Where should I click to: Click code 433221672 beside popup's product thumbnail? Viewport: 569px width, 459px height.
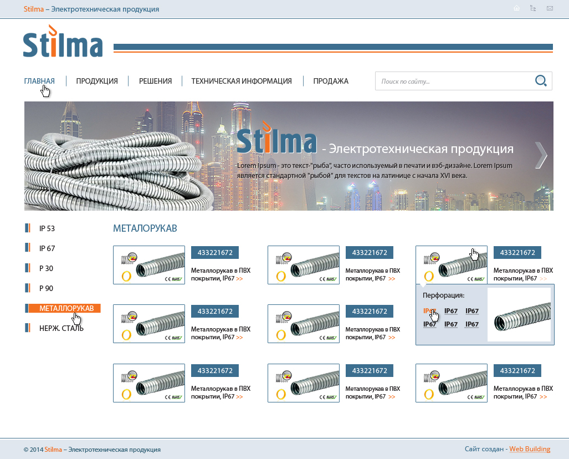click(x=517, y=252)
